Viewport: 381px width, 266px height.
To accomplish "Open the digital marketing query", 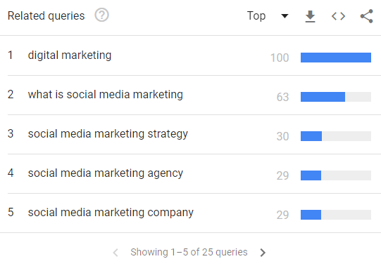I will [x=70, y=55].
